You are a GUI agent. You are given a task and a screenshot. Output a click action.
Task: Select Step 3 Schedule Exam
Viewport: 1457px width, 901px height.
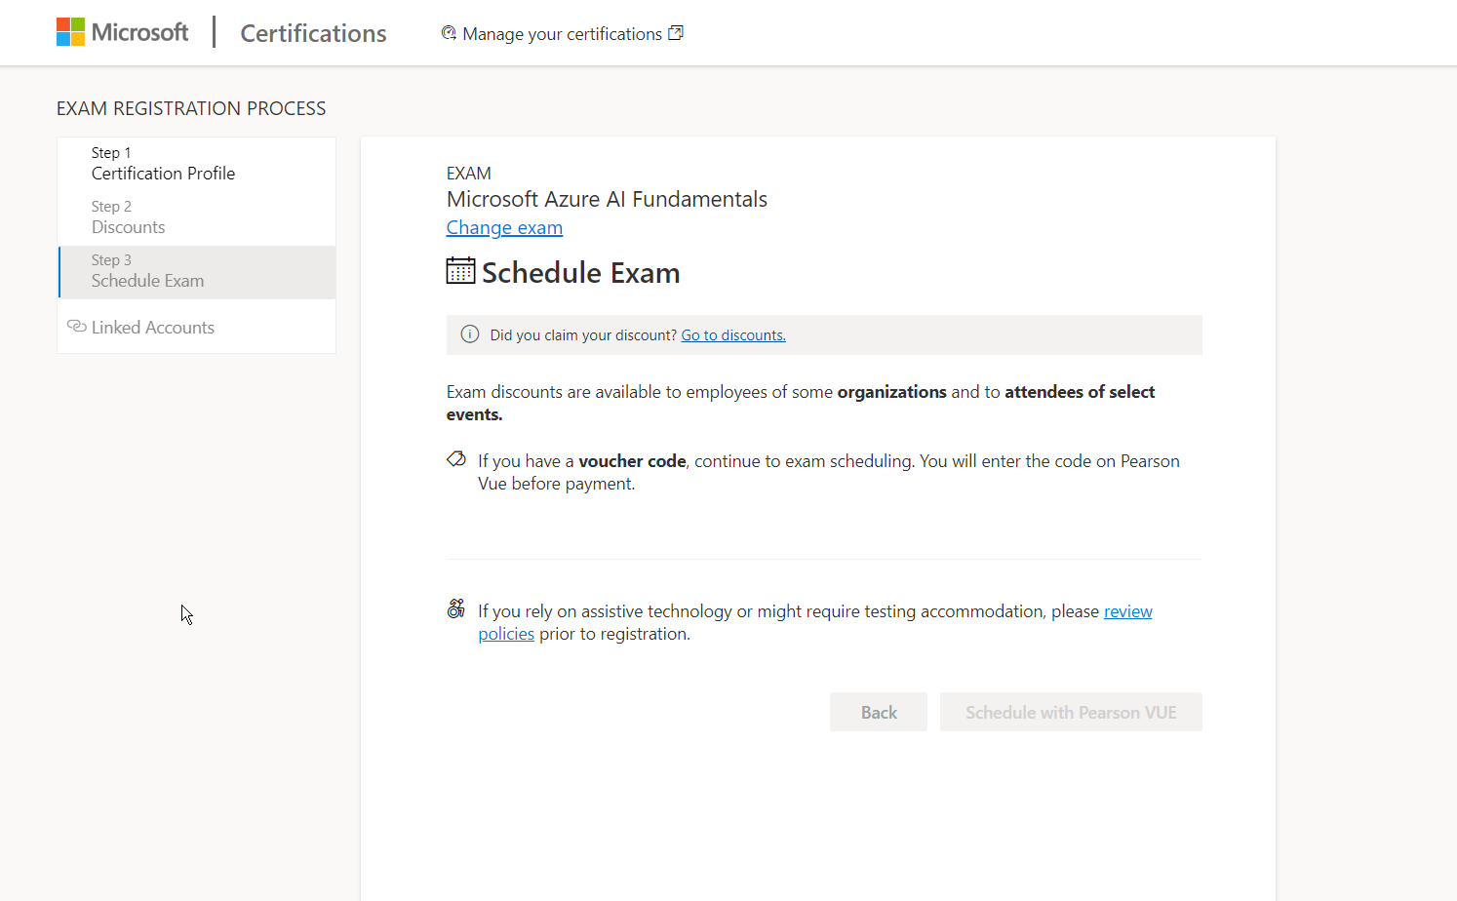click(x=197, y=271)
